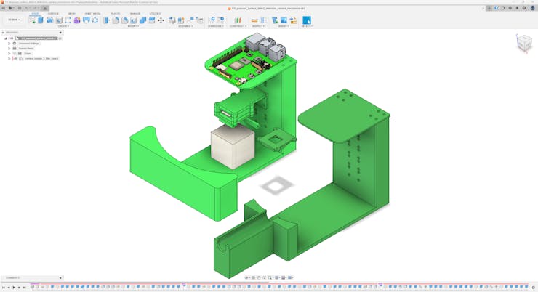Screen dimensions: 538x292
Task: Select the Measure tool
Action: point(254,20)
